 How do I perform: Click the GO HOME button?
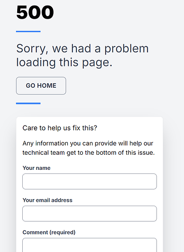[x=41, y=86]
